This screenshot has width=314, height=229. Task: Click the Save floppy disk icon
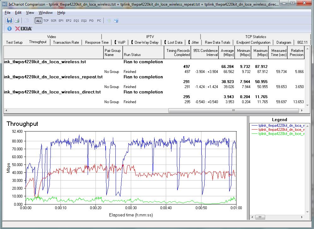pos(9,20)
